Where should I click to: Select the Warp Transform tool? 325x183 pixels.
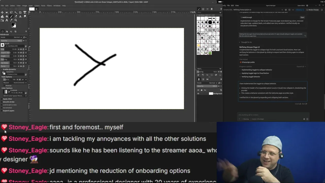2,16
